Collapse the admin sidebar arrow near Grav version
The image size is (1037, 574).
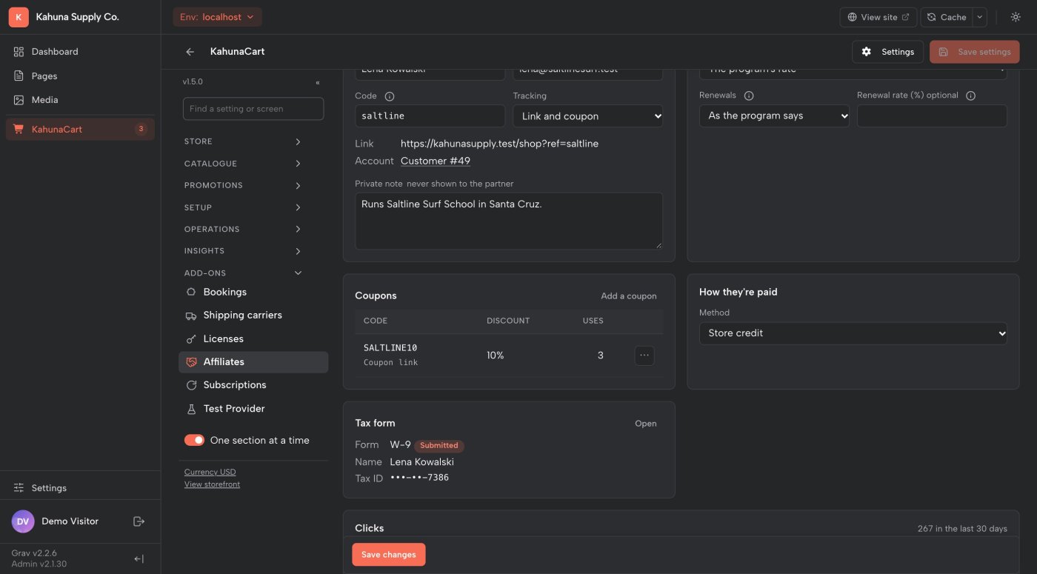point(139,558)
